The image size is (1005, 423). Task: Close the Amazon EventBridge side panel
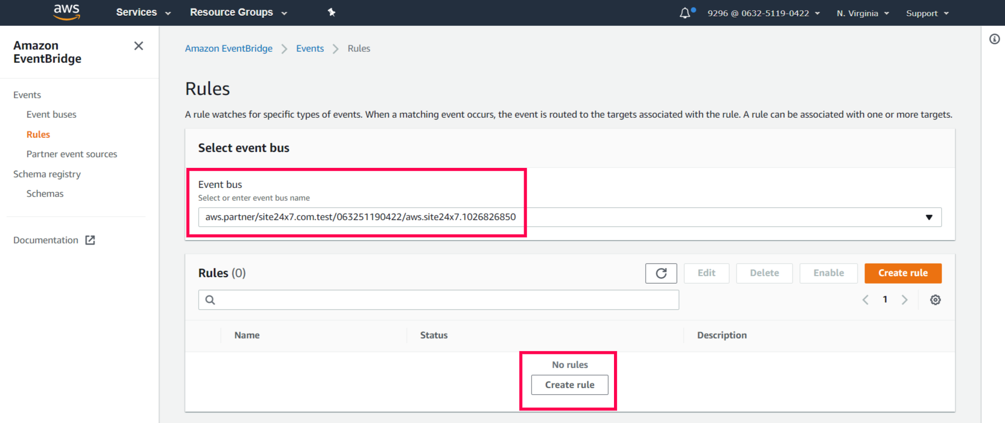138,46
